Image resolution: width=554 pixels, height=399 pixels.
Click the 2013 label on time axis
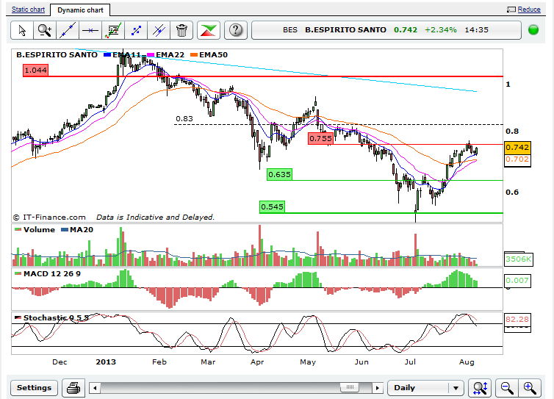pyautogui.click(x=106, y=362)
